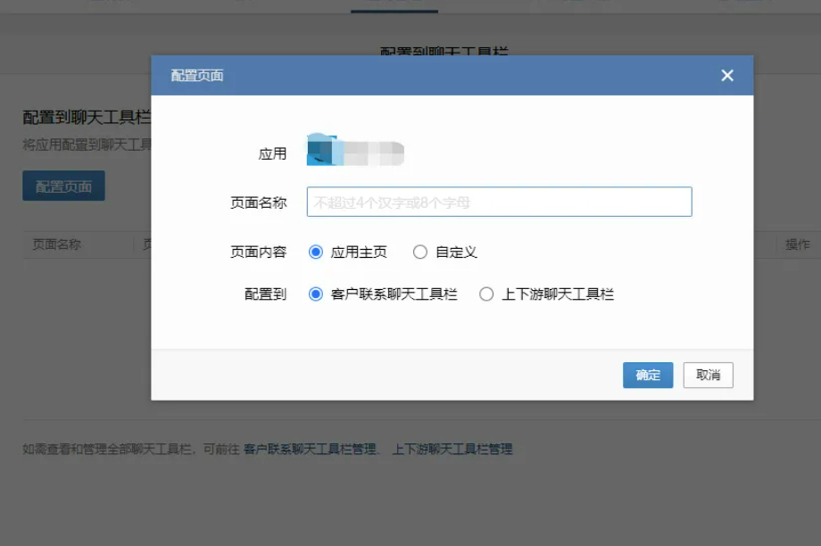Choose 上下游聊天工具栏 as configure target
The height and width of the screenshot is (546, 821).
(486, 294)
